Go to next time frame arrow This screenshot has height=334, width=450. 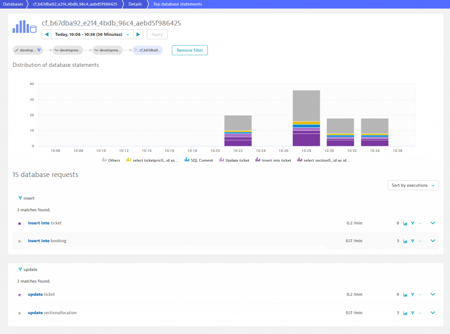138,34
